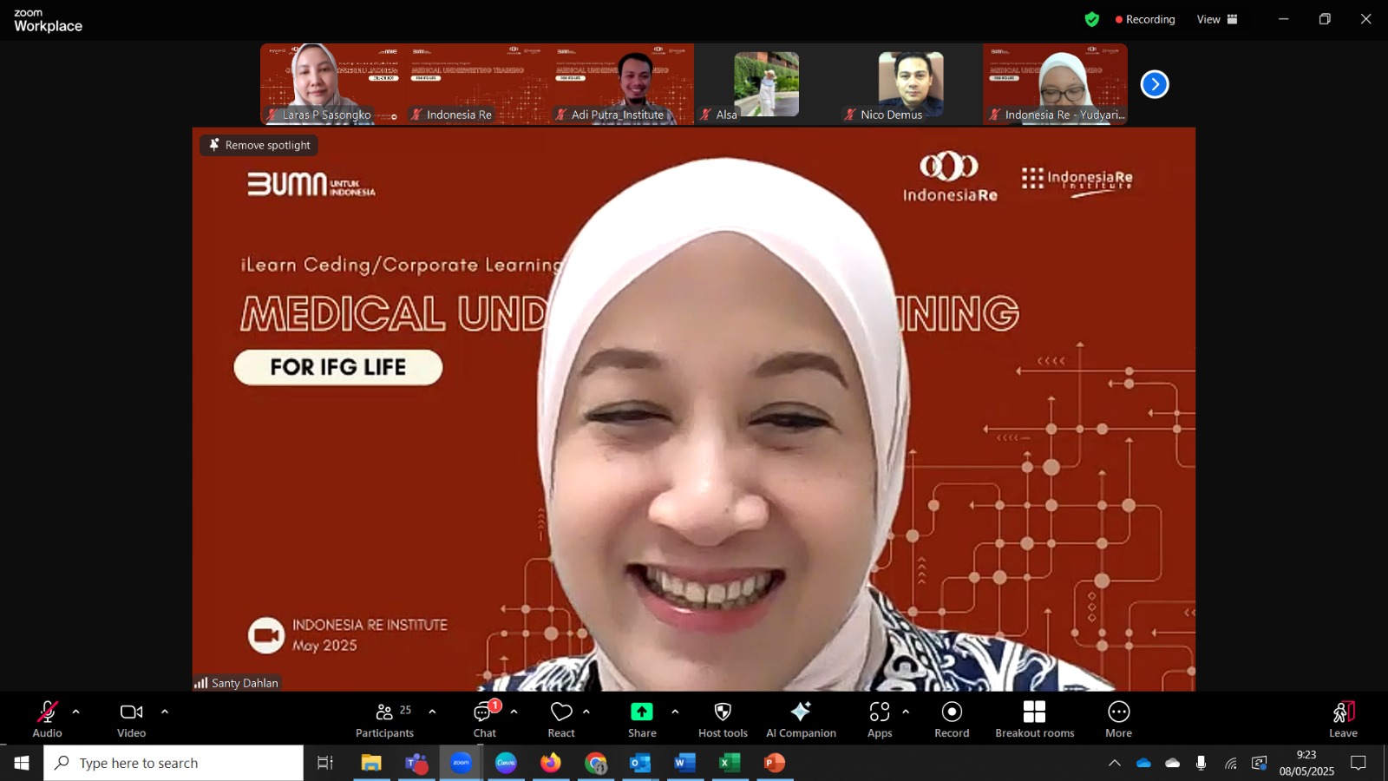
Task: Select Adi Putra_Institute's video thumbnail
Action: pos(621,84)
